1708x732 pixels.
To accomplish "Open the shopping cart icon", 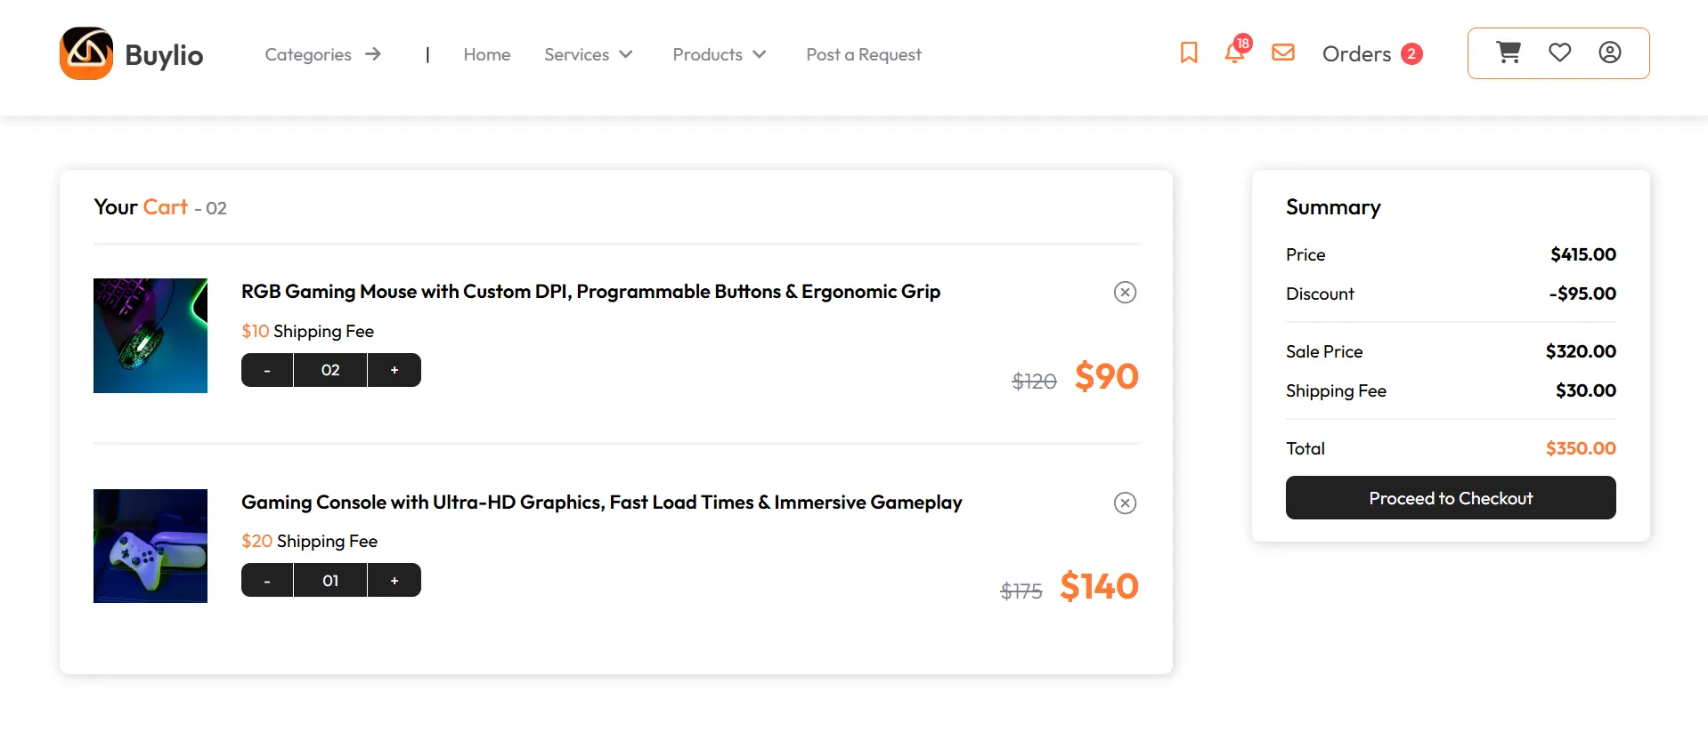I will point(1509,52).
